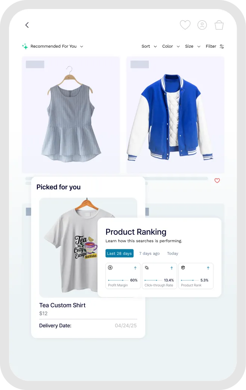This screenshot has height=390, width=246.
Task: Toggle the red heart favorite under the jacket
Action: click(217, 181)
